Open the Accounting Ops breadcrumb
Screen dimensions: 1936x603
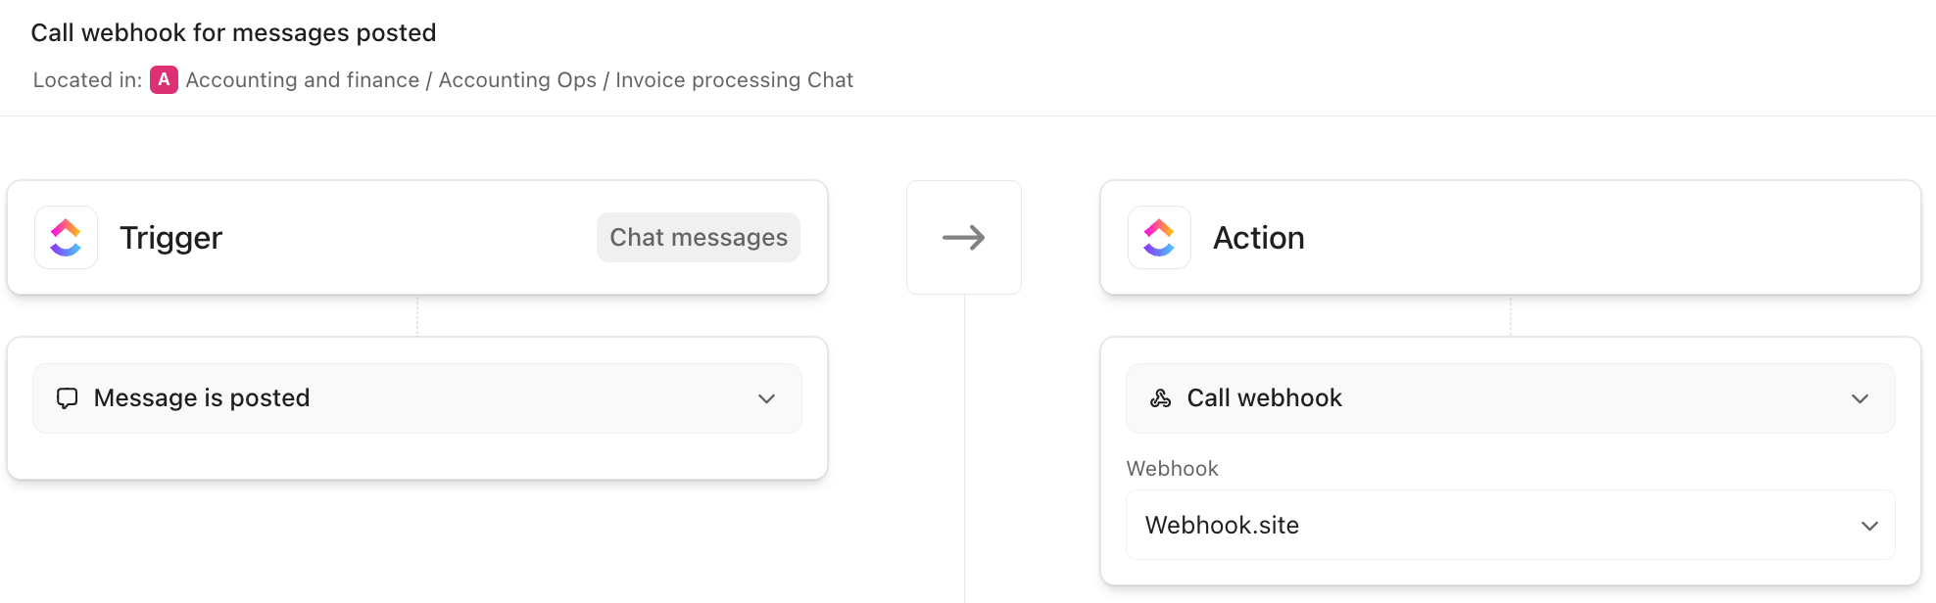coord(517,80)
